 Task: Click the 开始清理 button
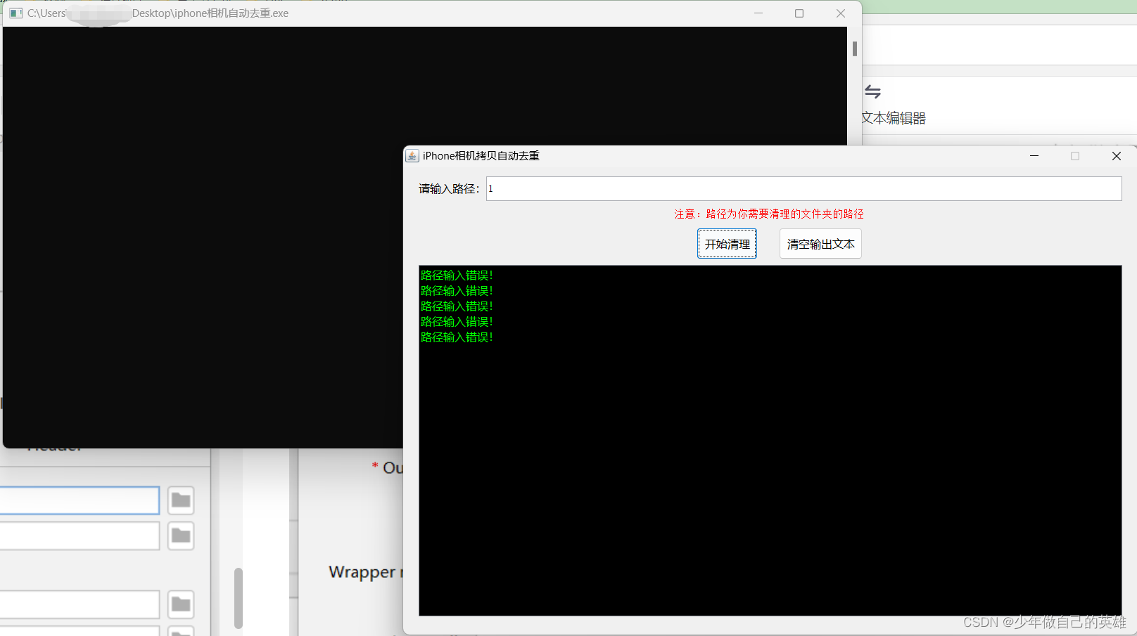(727, 244)
